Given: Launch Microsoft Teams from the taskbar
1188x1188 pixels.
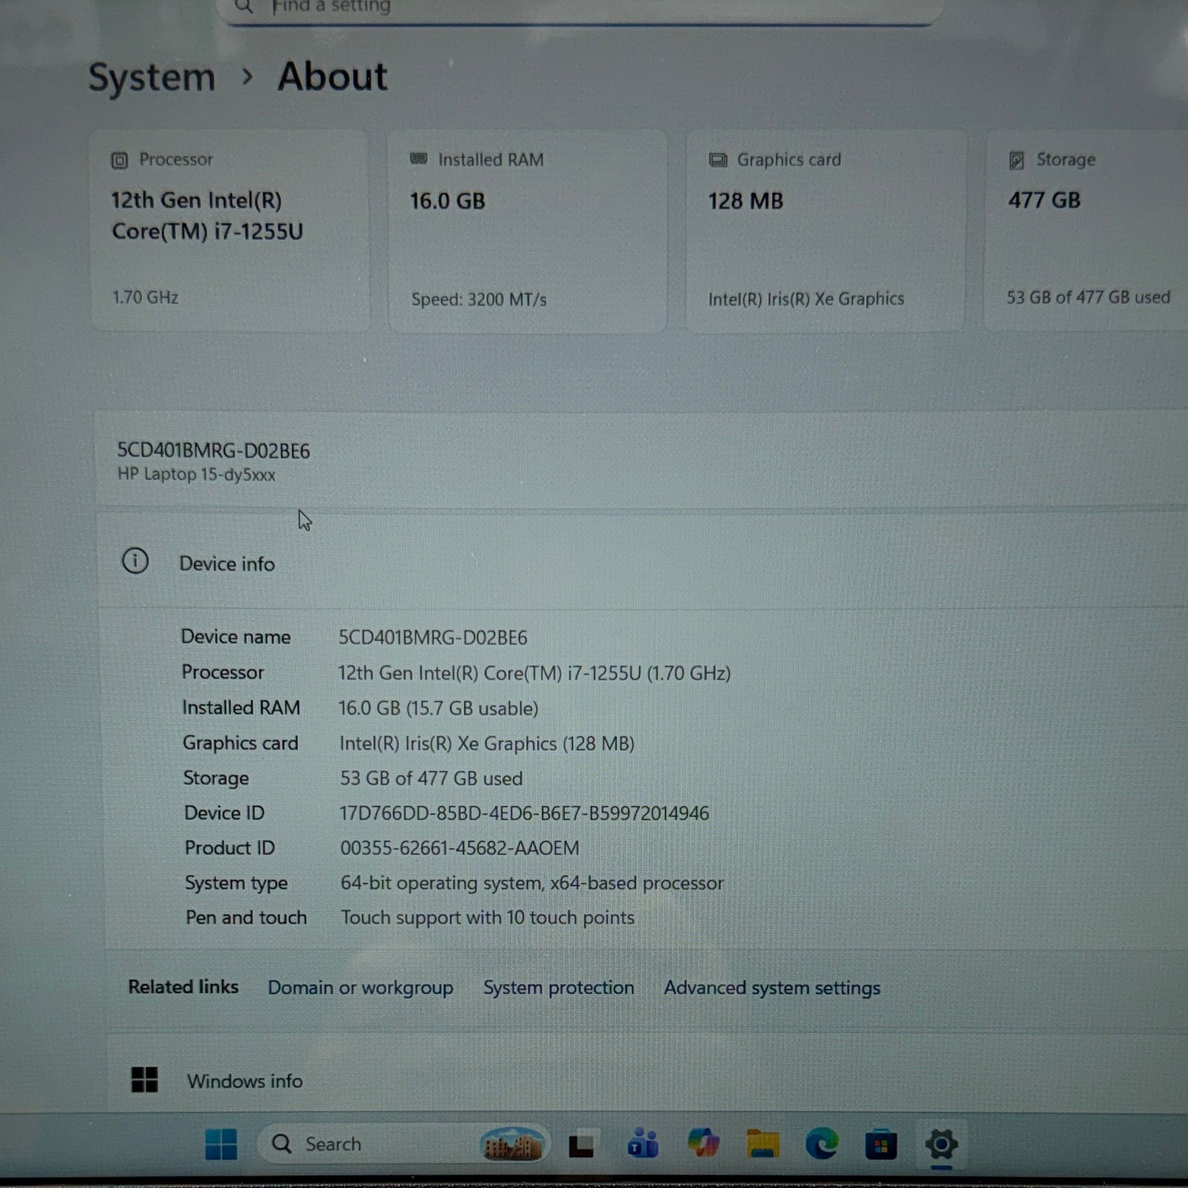Looking at the screenshot, I should click(643, 1144).
